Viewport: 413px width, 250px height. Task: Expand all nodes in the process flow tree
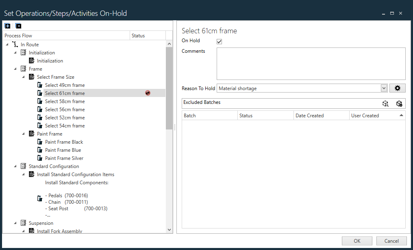pos(7,26)
